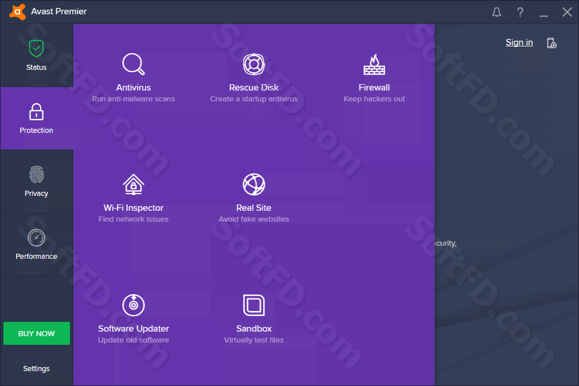
Task: Go to the Privacy tab label
Action: click(x=36, y=194)
